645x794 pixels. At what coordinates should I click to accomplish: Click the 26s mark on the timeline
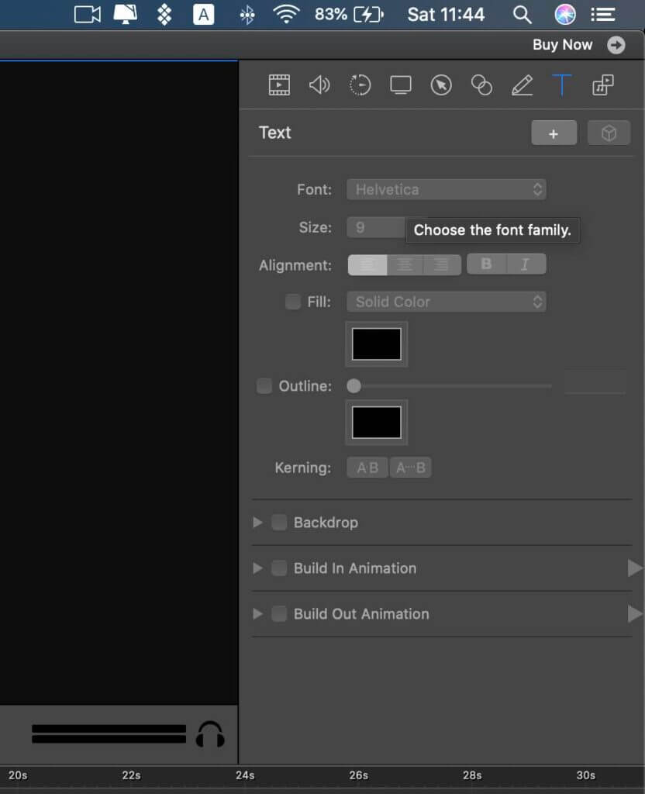coord(358,775)
